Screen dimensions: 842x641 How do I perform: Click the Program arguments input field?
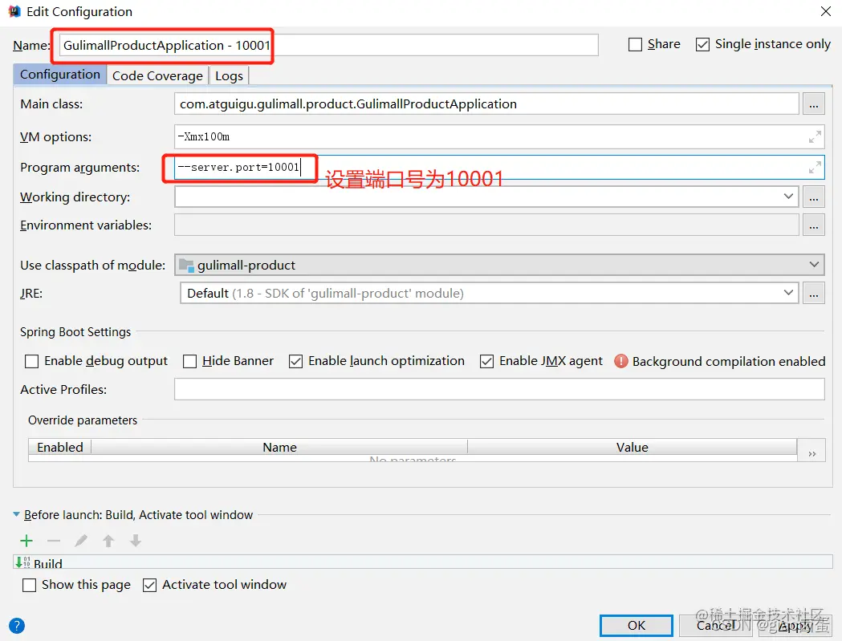coord(499,168)
